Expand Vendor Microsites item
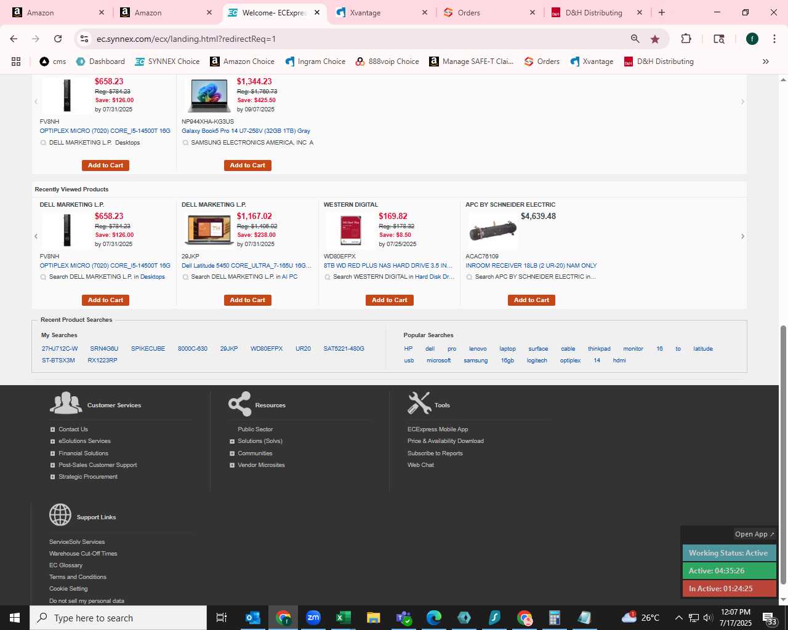Image resolution: width=788 pixels, height=630 pixels. (232, 465)
